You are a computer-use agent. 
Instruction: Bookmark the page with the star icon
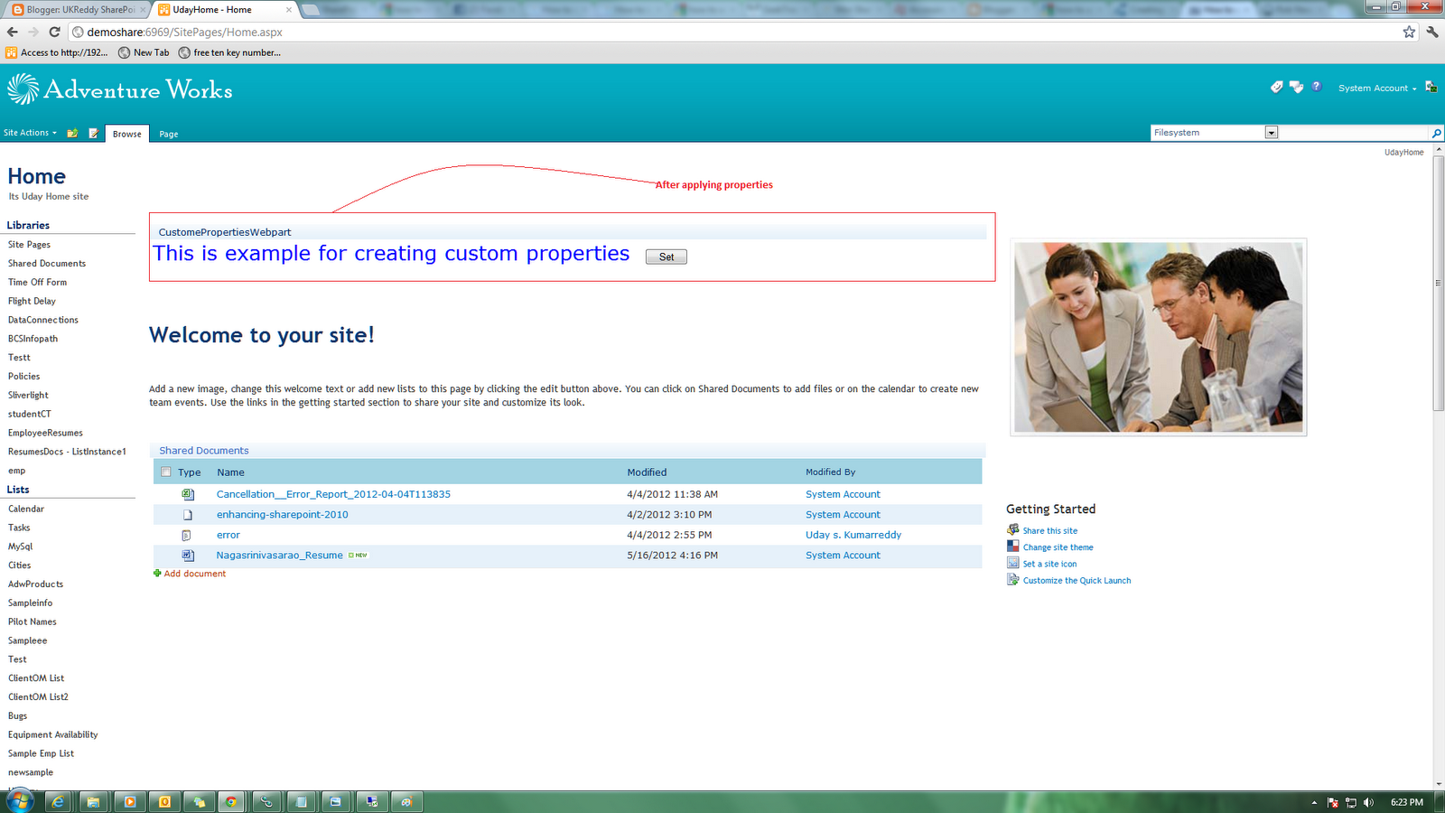pos(1409,32)
